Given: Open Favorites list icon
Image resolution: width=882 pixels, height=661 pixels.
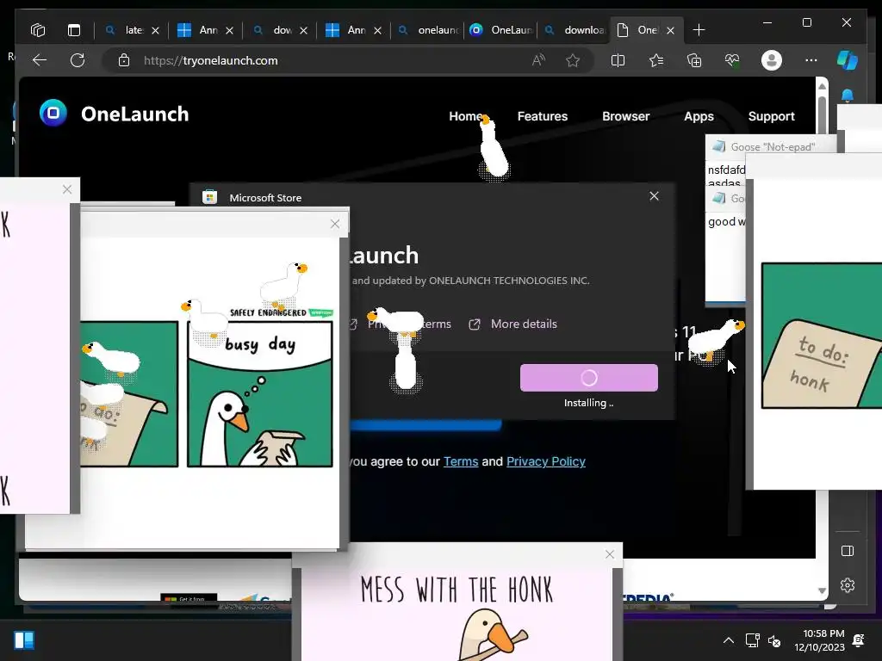Looking at the screenshot, I should pyautogui.click(x=655, y=60).
